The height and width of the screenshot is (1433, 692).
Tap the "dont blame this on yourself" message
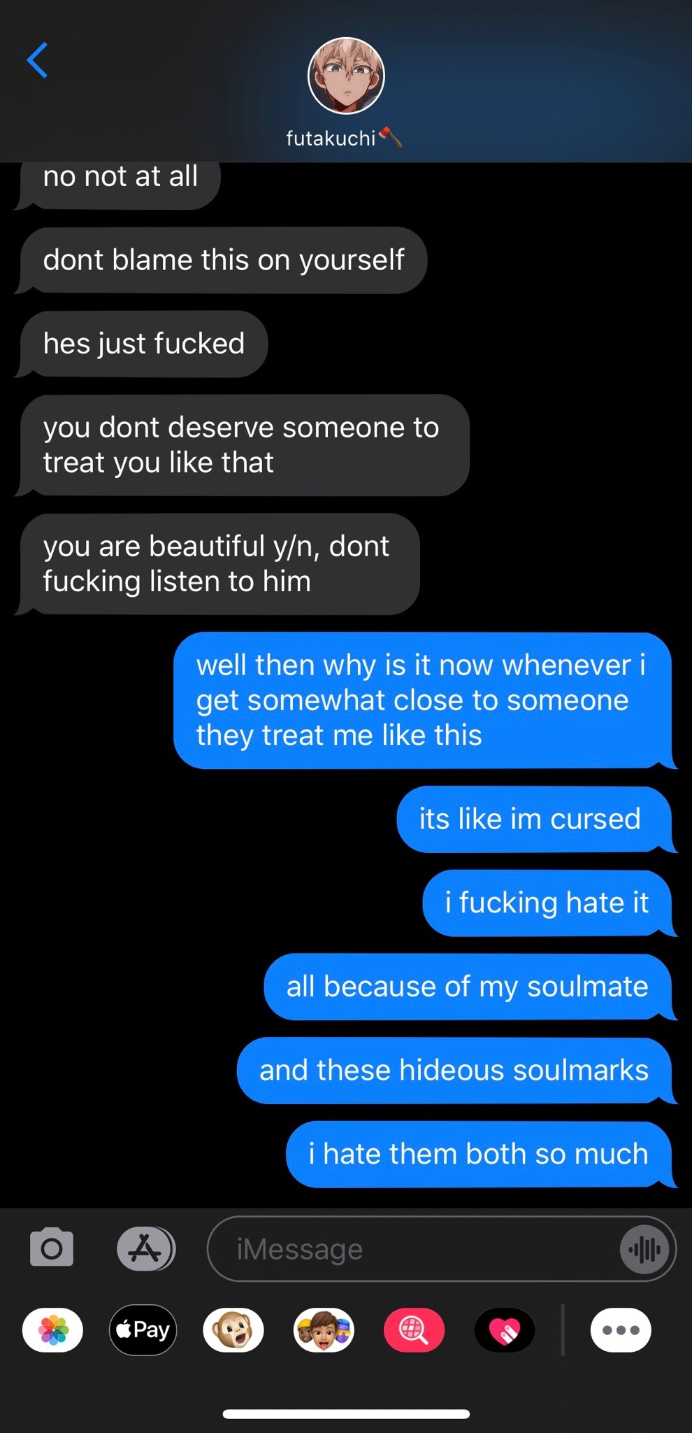[223, 260]
